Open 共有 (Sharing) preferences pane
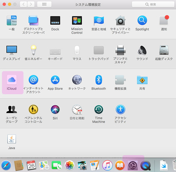 tap(142, 80)
